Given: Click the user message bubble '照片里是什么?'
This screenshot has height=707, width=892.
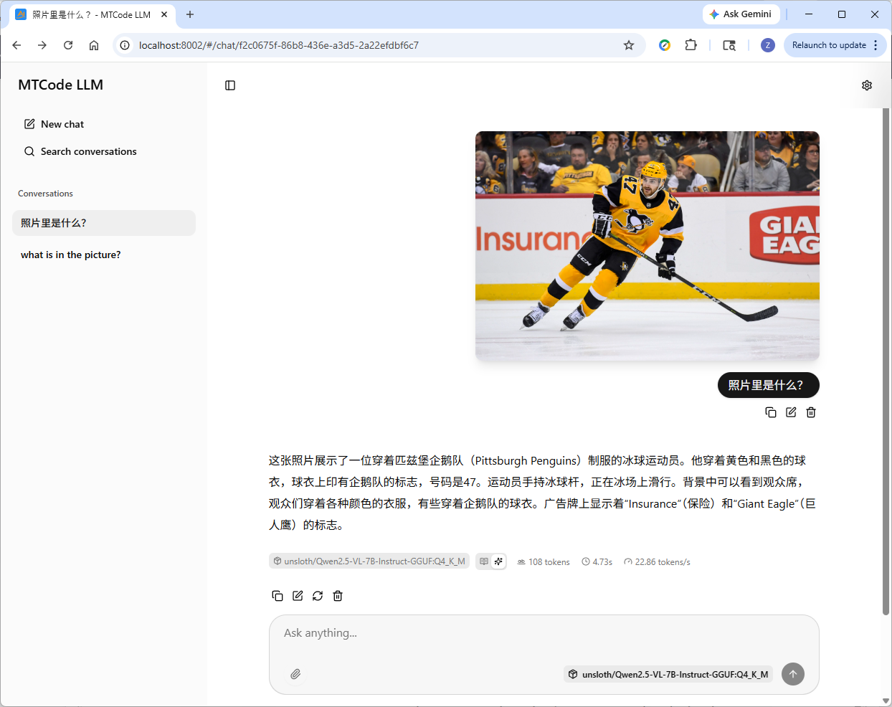Looking at the screenshot, I should 769,385.
